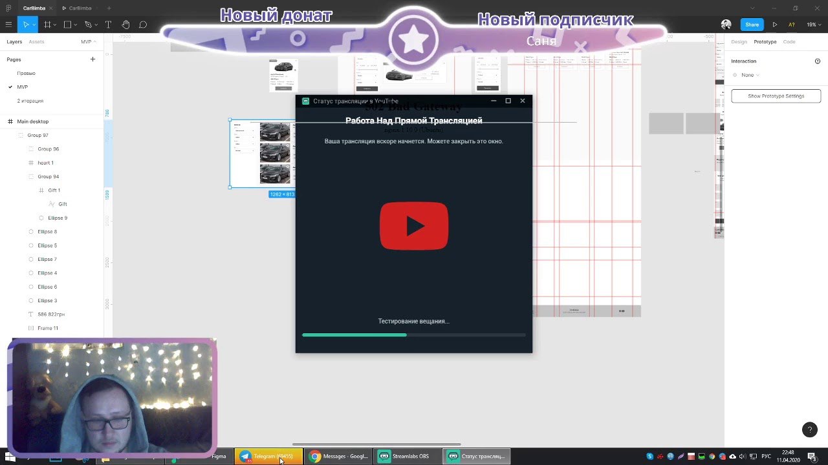This screenshot has height=465, width=828.
Task: Click the Gift vector layer icon
Action: point(52,204)
